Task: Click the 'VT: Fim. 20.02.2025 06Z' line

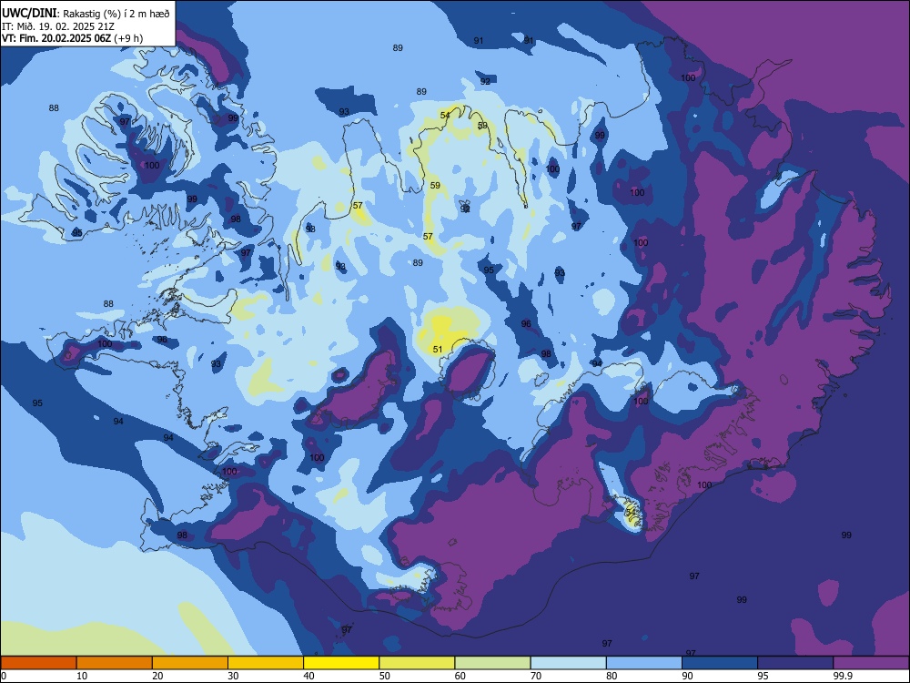Action: (x=56, y=38)
